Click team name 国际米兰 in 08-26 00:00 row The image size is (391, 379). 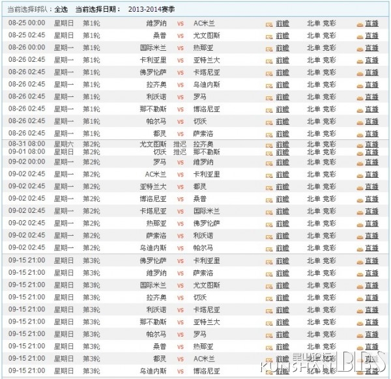[x=153, y=48]
